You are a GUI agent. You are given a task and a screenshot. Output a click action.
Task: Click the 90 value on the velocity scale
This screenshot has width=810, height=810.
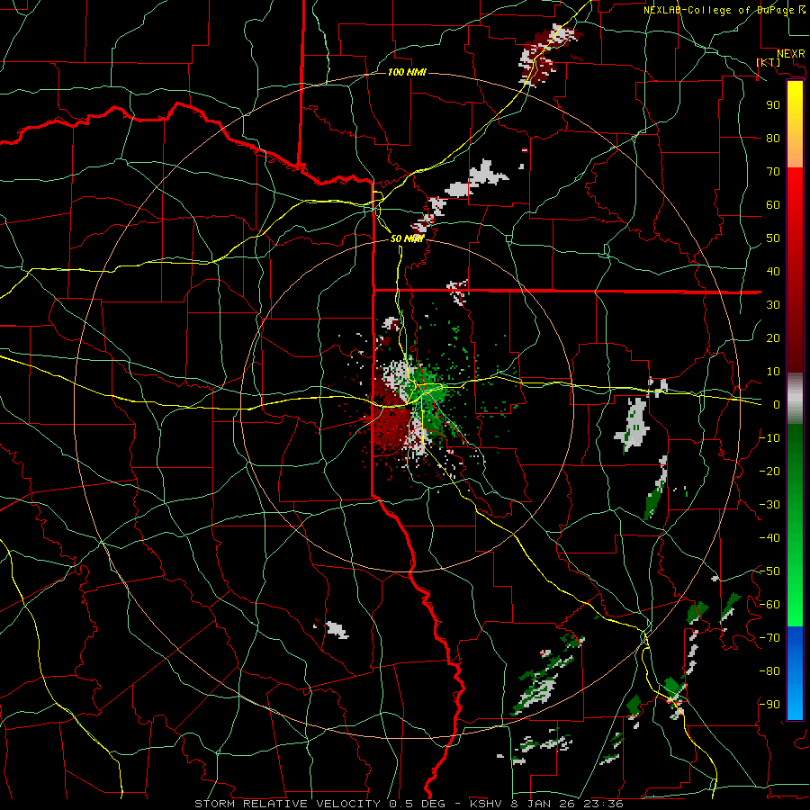pos(773,105)
